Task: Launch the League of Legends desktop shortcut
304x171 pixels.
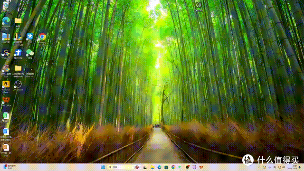Action: point(18,37)
